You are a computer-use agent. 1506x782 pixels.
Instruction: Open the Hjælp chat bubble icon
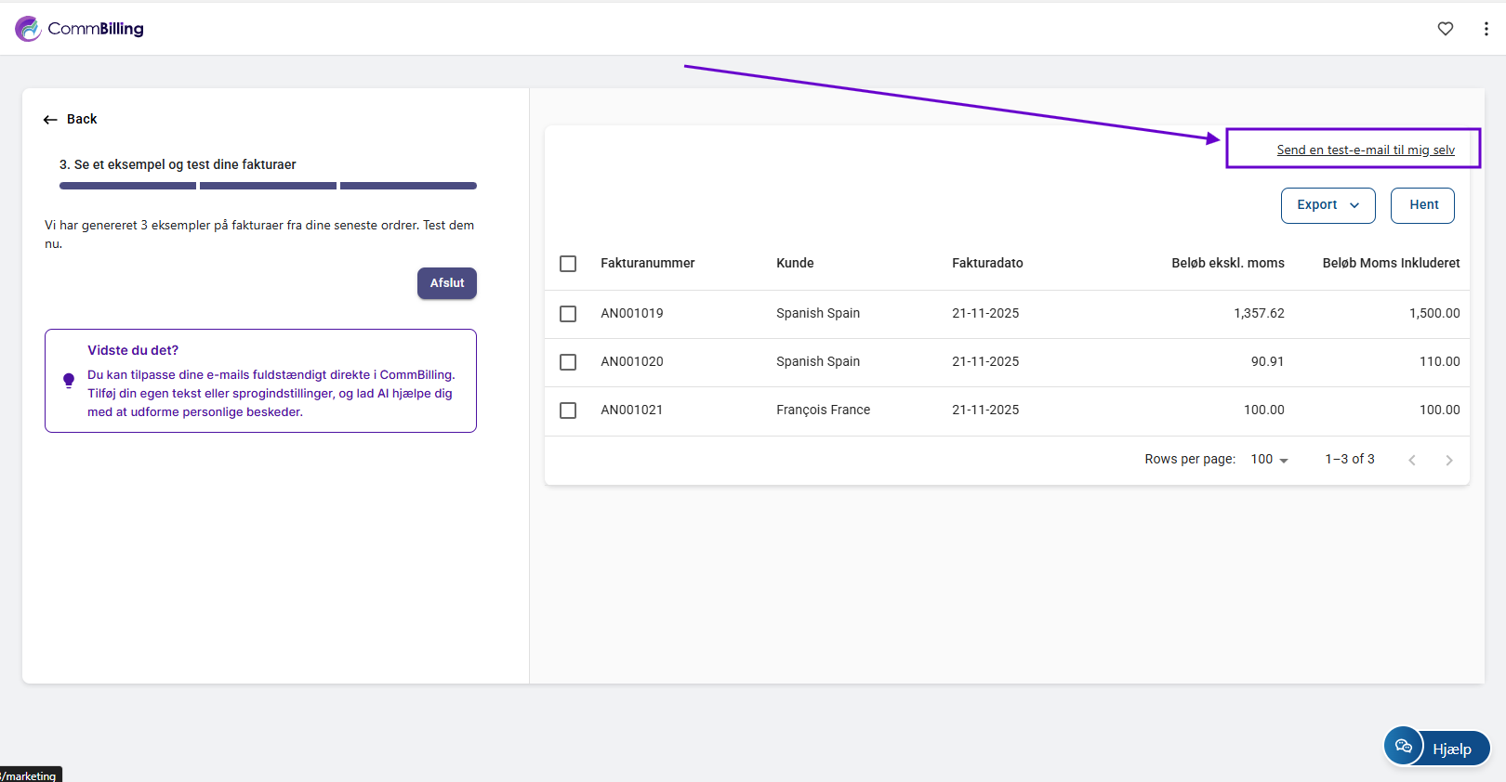click(x=1404, y=747)
